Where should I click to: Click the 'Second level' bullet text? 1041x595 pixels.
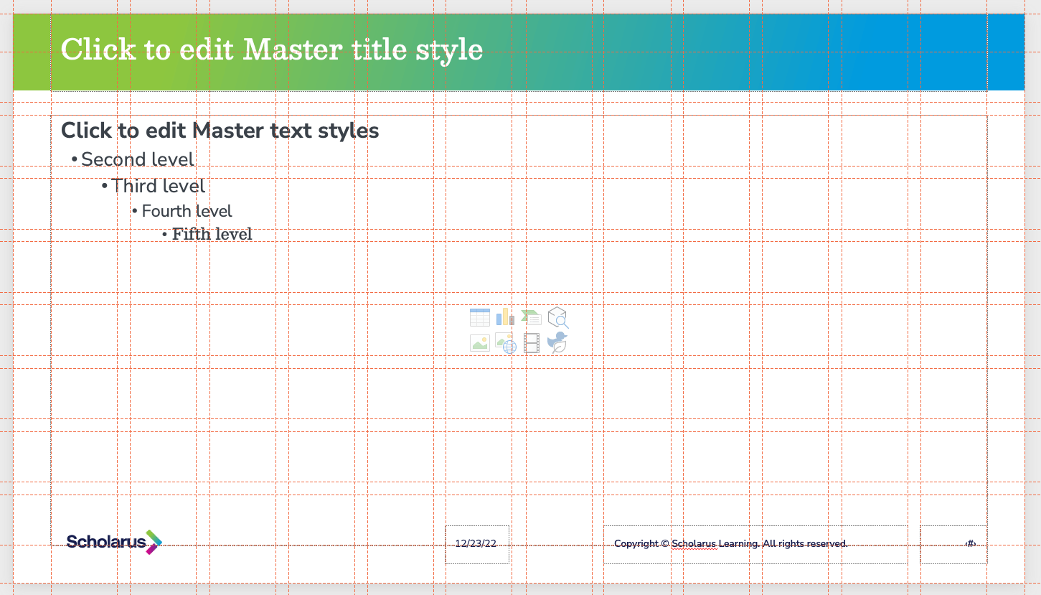tap(138, 159)
